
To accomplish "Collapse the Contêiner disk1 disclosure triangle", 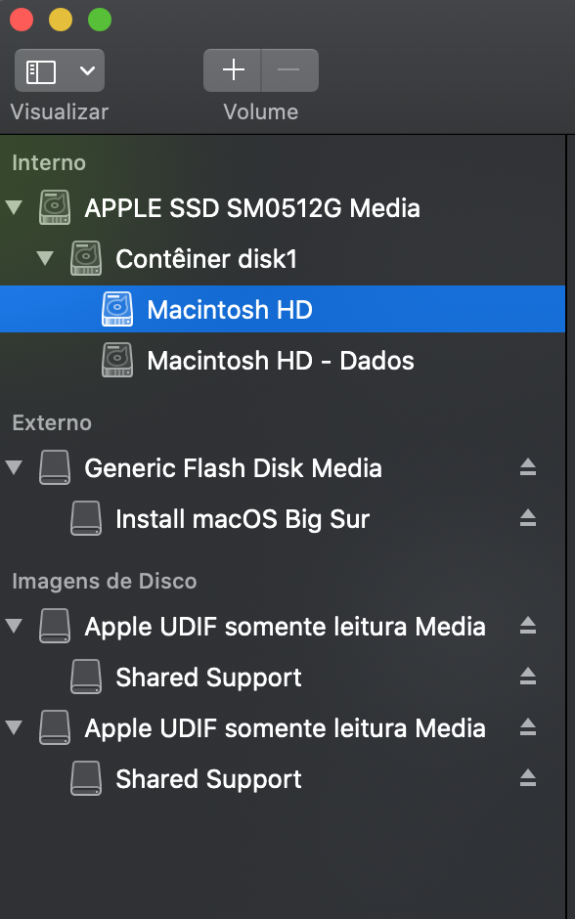I will coord(45,258).
